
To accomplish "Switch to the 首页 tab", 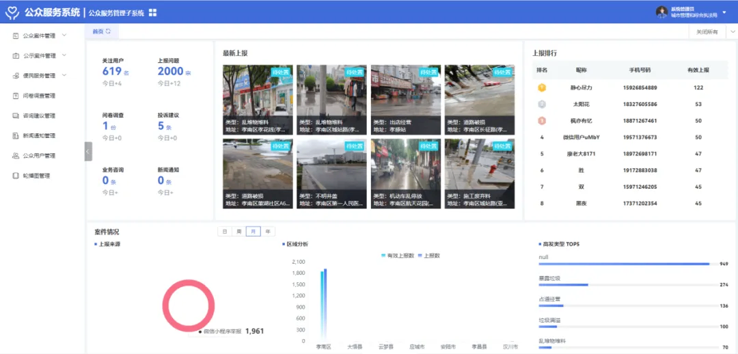I will [x=98, y=31].
